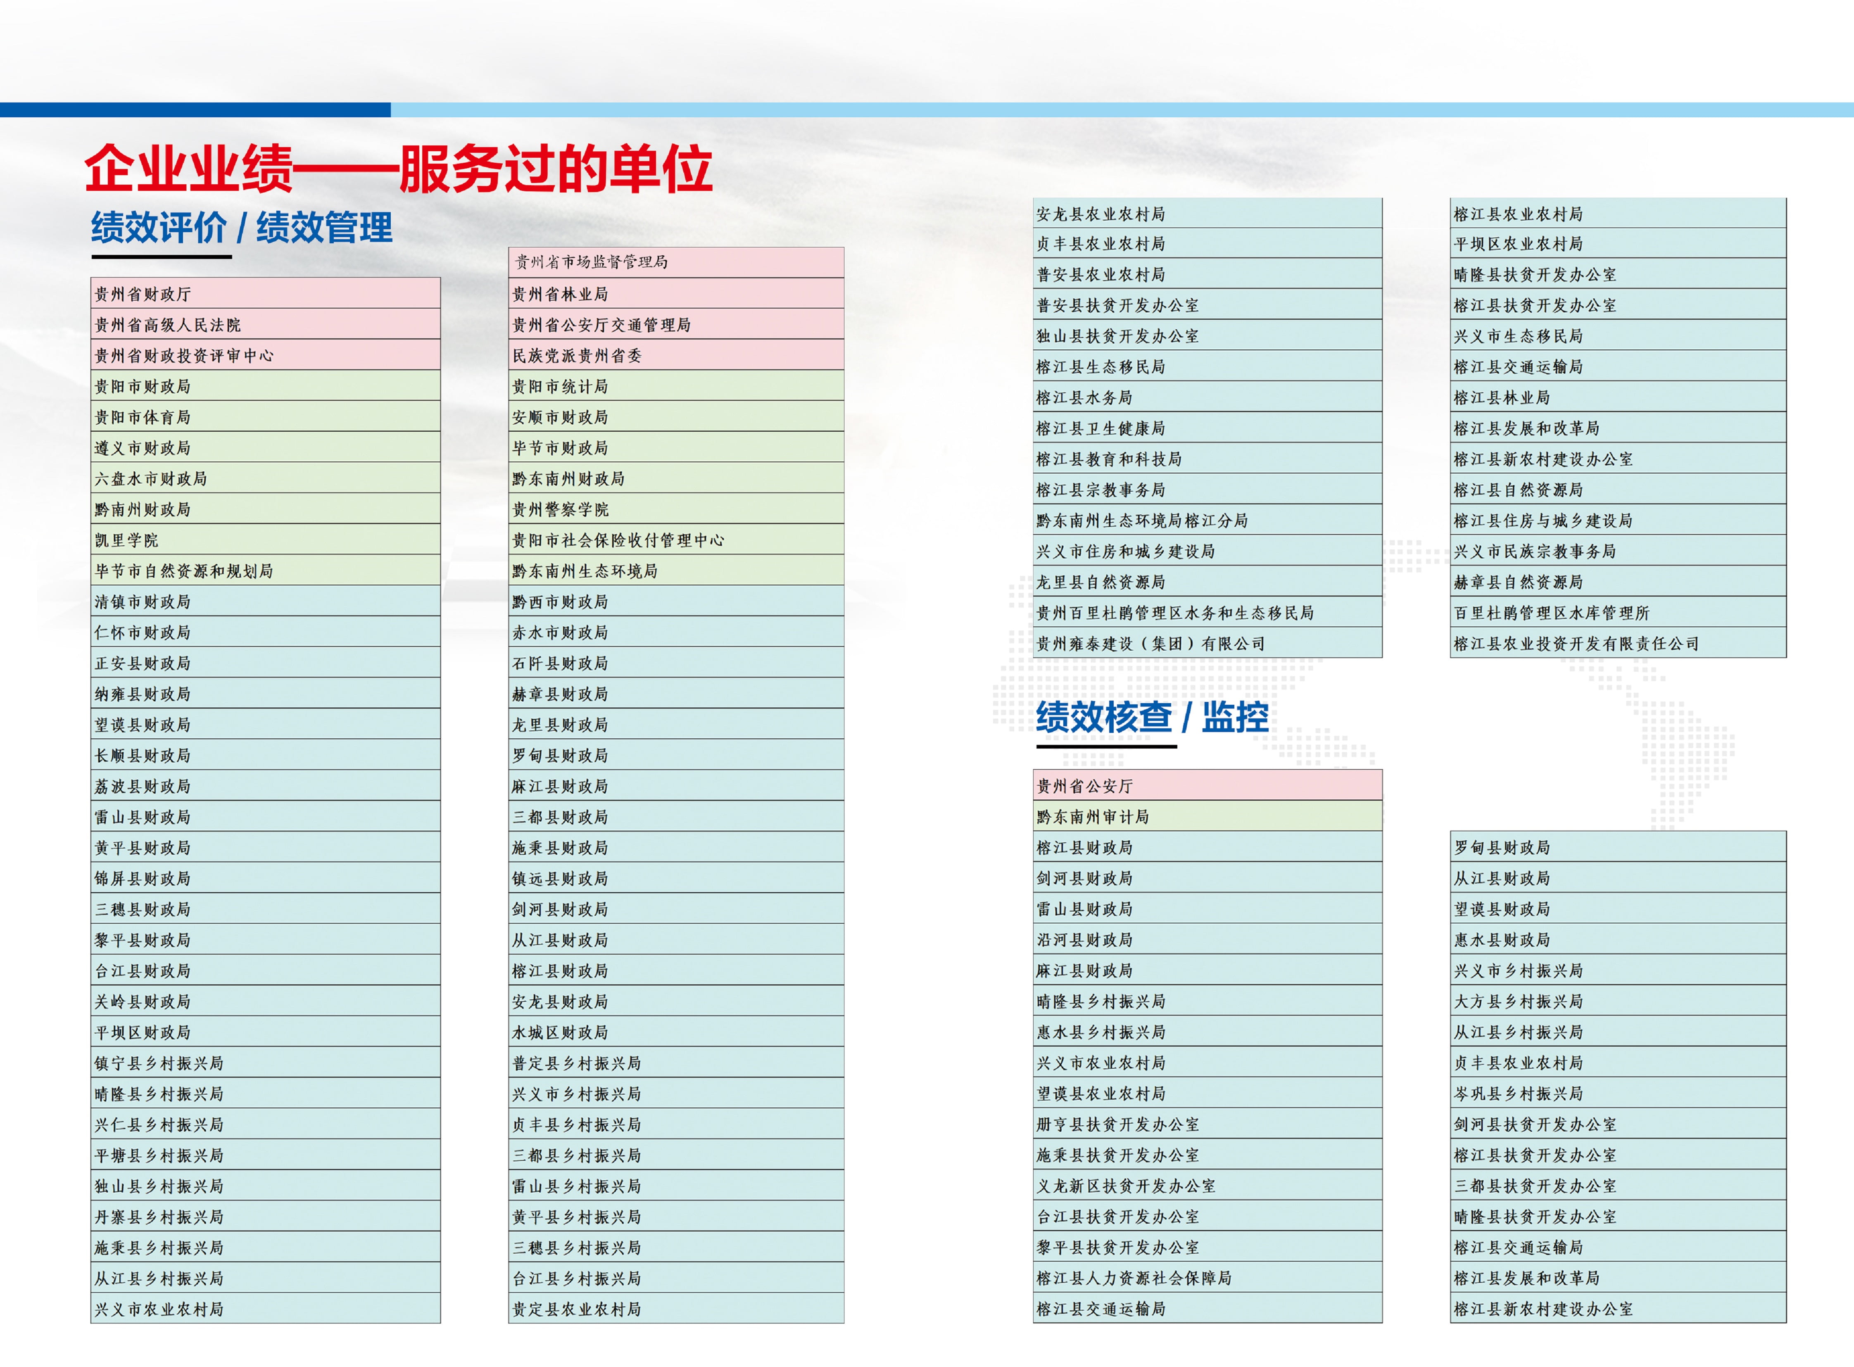
Task: Click the cell 赤水市财政局
Action: click(x=676, y=632)
